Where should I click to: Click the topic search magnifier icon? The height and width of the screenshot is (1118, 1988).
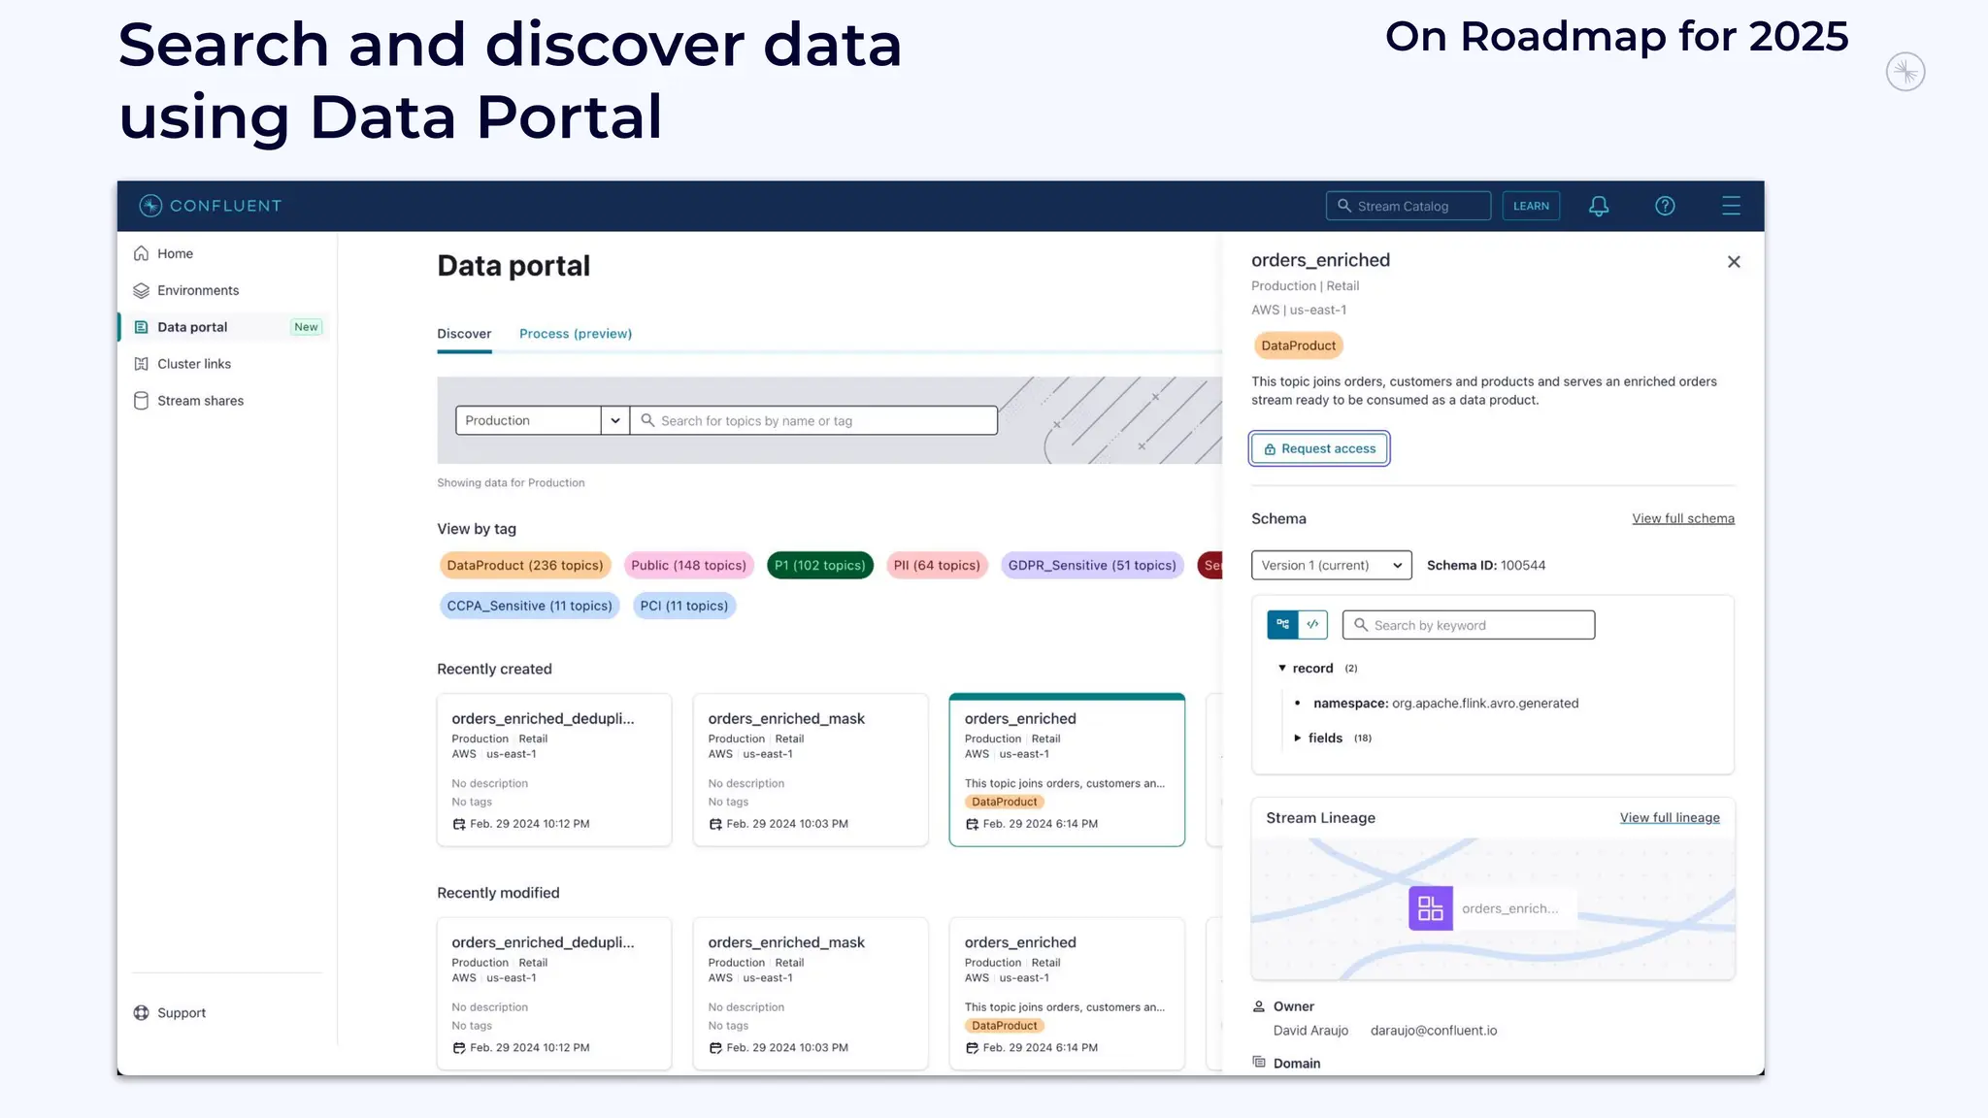(x=647, y=420)
